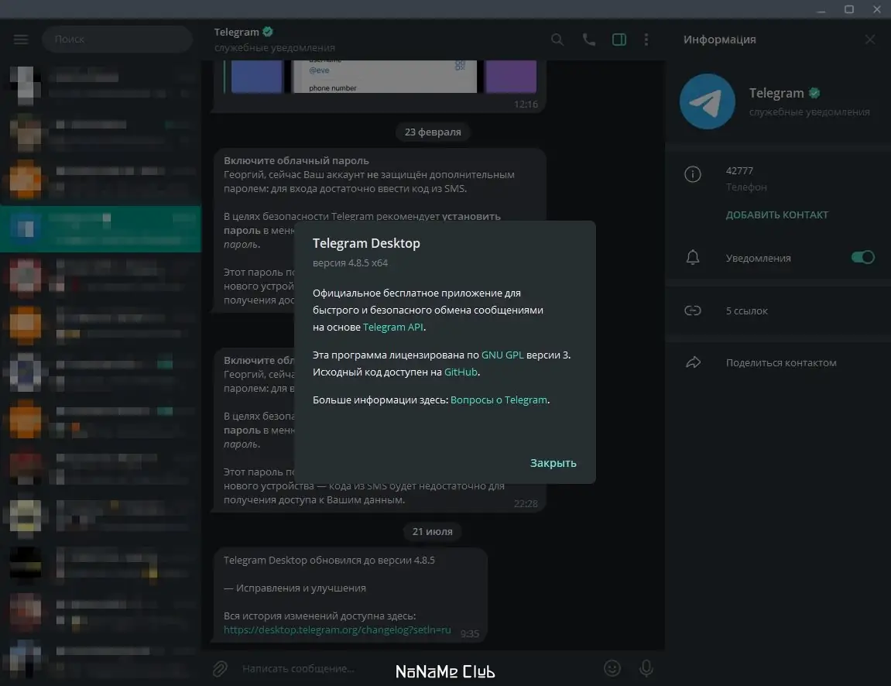Image resolution: width=891 pixels, height=686 pixels.
Task: Click ДОБАВИТЬ КОНТАКТ
Action: (776, 214)
